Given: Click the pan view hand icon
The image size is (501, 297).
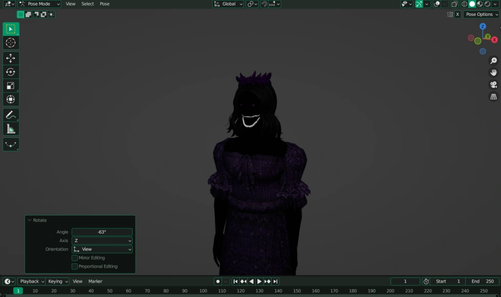Looking at the screenshot, I should (494, 72).
